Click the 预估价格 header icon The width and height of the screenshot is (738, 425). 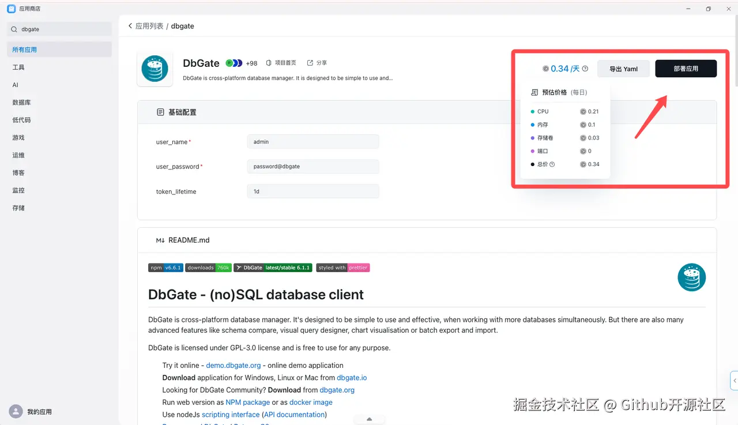(534, 92)
